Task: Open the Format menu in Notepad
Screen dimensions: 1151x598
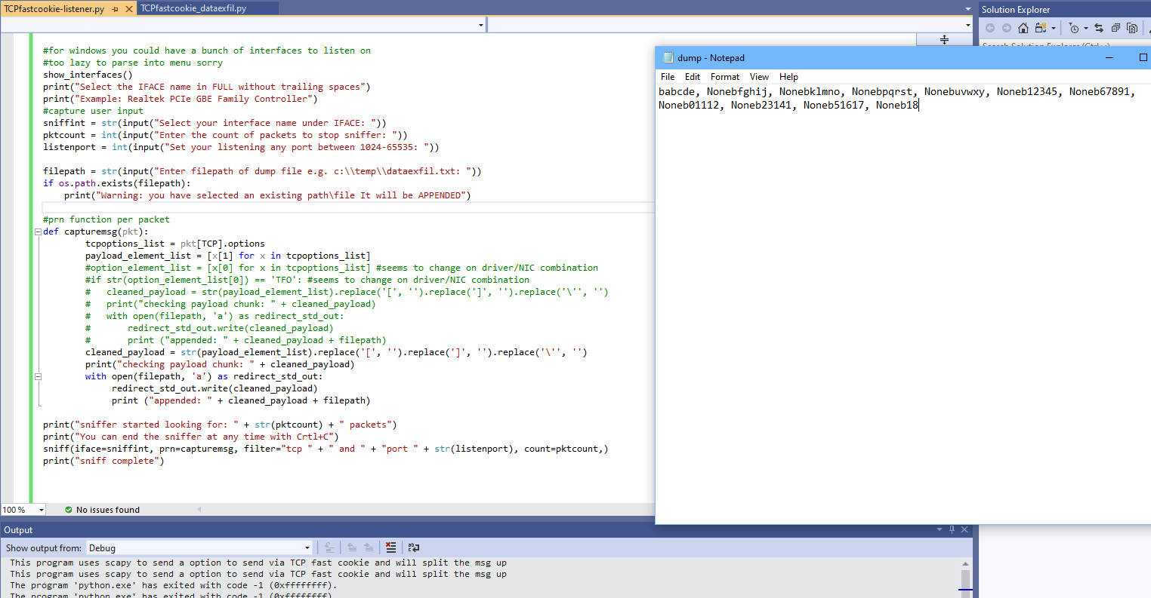Action: pos(724,76)
